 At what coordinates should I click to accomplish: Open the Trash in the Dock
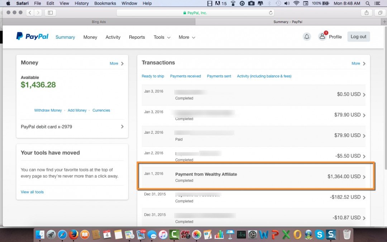pyautogui.click(x=347, y=234)
